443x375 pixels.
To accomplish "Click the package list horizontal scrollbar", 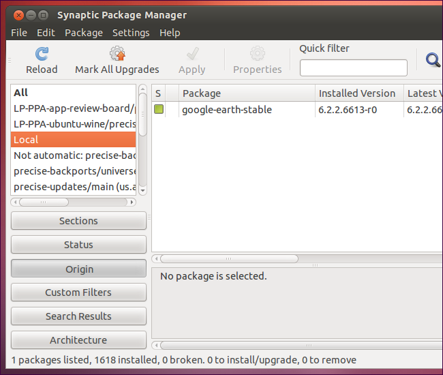I will 229,259.
